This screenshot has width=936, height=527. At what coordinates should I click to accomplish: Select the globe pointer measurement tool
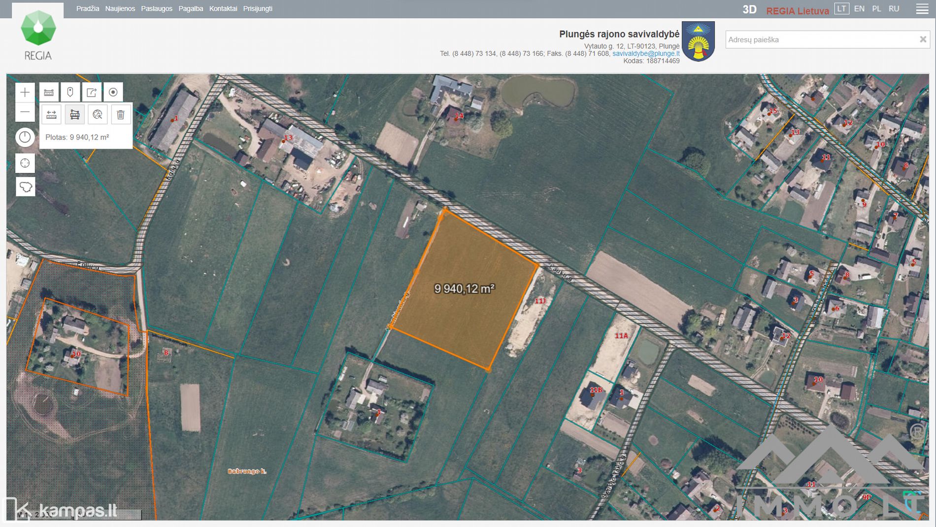coord(98,115)
